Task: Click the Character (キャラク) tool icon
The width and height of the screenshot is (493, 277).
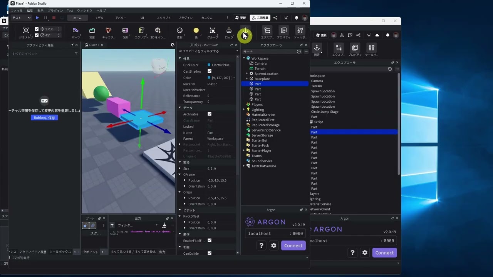Action: click(109, 30)
